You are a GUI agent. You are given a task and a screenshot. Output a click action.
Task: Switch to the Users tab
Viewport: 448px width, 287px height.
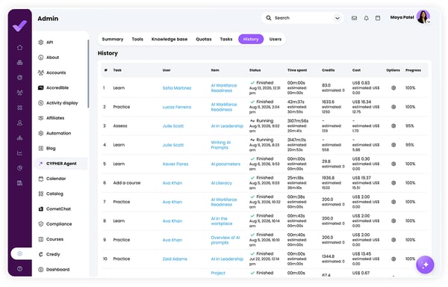(275, 39)
